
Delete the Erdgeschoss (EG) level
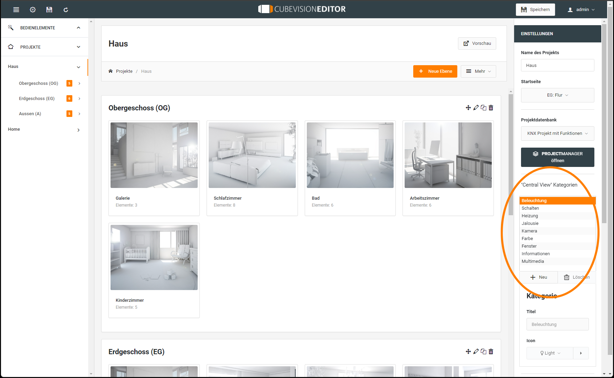[x=491, y=351]
